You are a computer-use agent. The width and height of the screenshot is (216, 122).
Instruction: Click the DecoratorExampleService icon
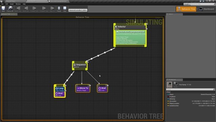coord(117,32)
